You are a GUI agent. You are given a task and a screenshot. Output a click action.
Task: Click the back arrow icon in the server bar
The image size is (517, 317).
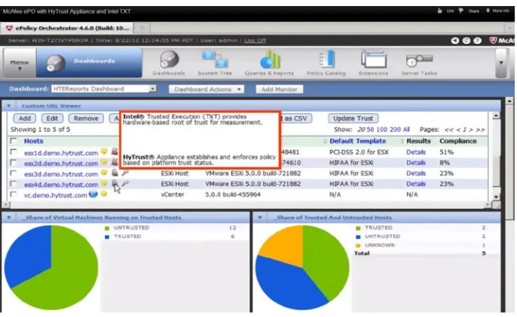pyautogui.click(x=455, y=41)
